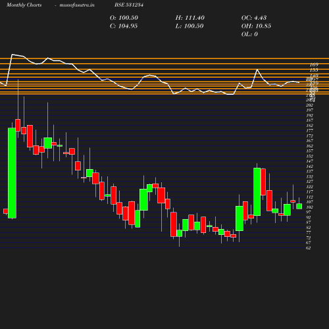The image size is (329, 329).
Task: Click the 182 price axis label
Action: (309, 126)
